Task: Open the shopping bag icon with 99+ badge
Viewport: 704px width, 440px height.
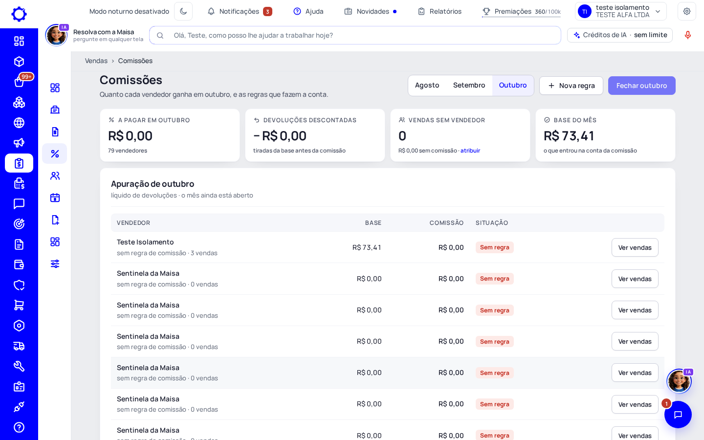Action: (x=19, y=82)
